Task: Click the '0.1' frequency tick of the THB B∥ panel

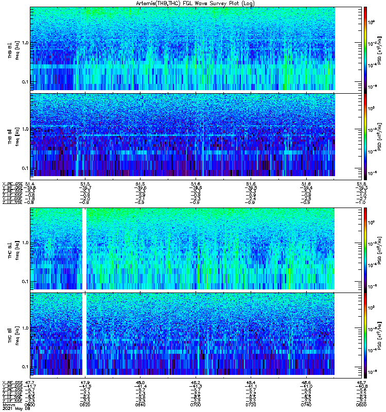Action: [25, 168]
